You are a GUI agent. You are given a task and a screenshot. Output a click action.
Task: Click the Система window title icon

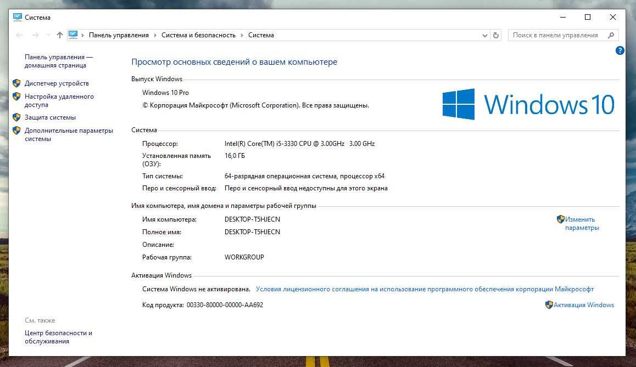point(18,17)
